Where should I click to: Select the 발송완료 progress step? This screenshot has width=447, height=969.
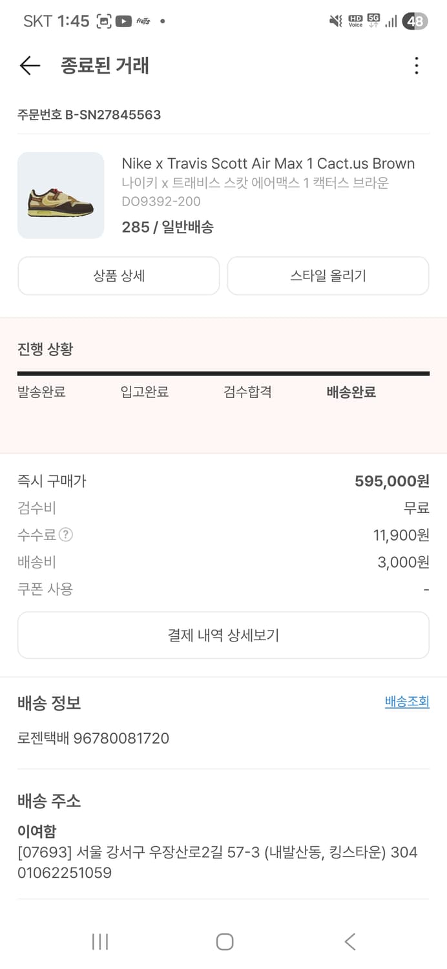click(x=41, y=392)
